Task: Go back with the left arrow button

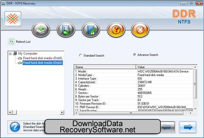Action: pos(168,127)
